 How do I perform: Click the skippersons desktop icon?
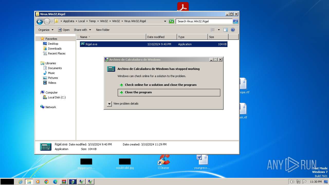click(x=86, y=164)
